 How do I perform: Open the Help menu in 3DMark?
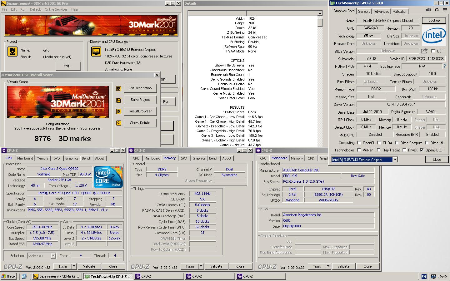coord(74,9)
